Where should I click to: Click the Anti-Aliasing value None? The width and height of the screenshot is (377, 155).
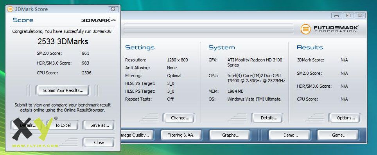coord(172,68)
